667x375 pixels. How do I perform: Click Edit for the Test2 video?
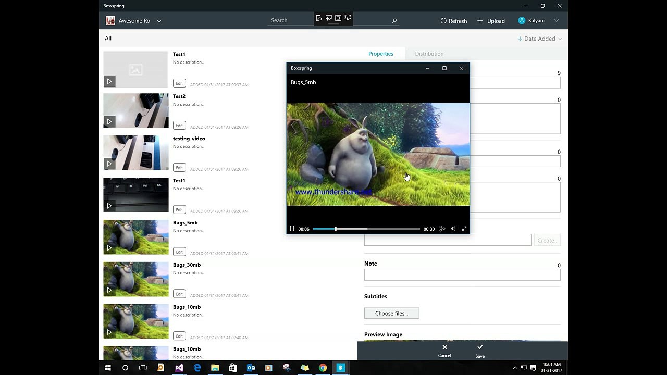[179, 126]
